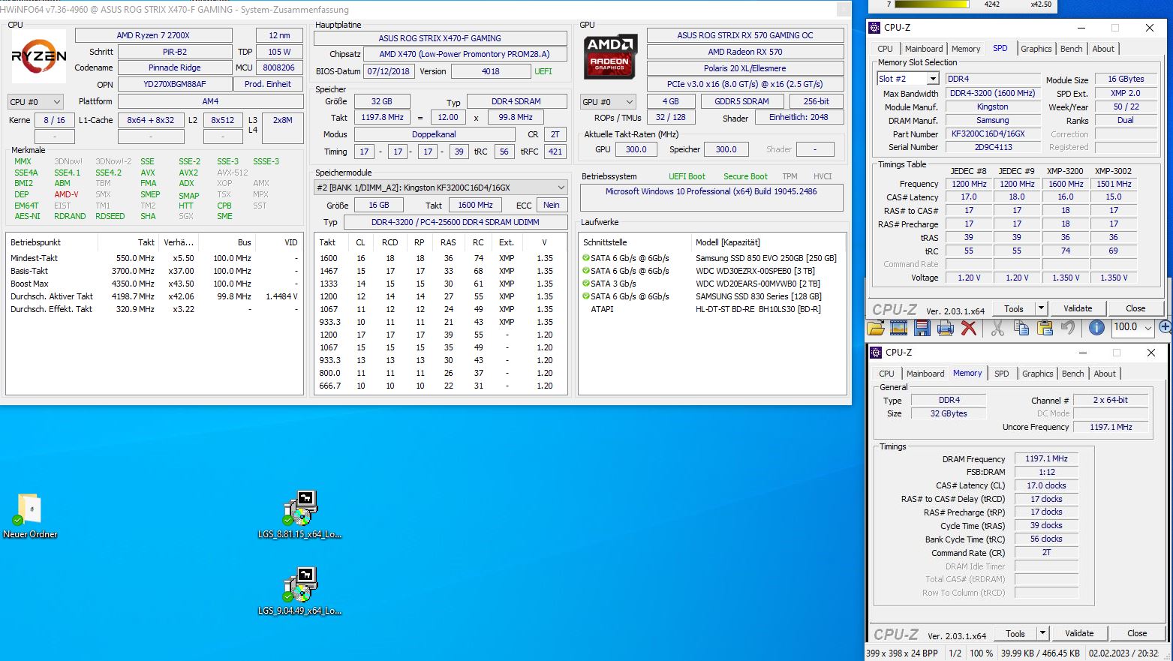Click the 1600 MHz XMP timing row
This screenshot has width=1173, height=661.
click(x=441, y=258)
